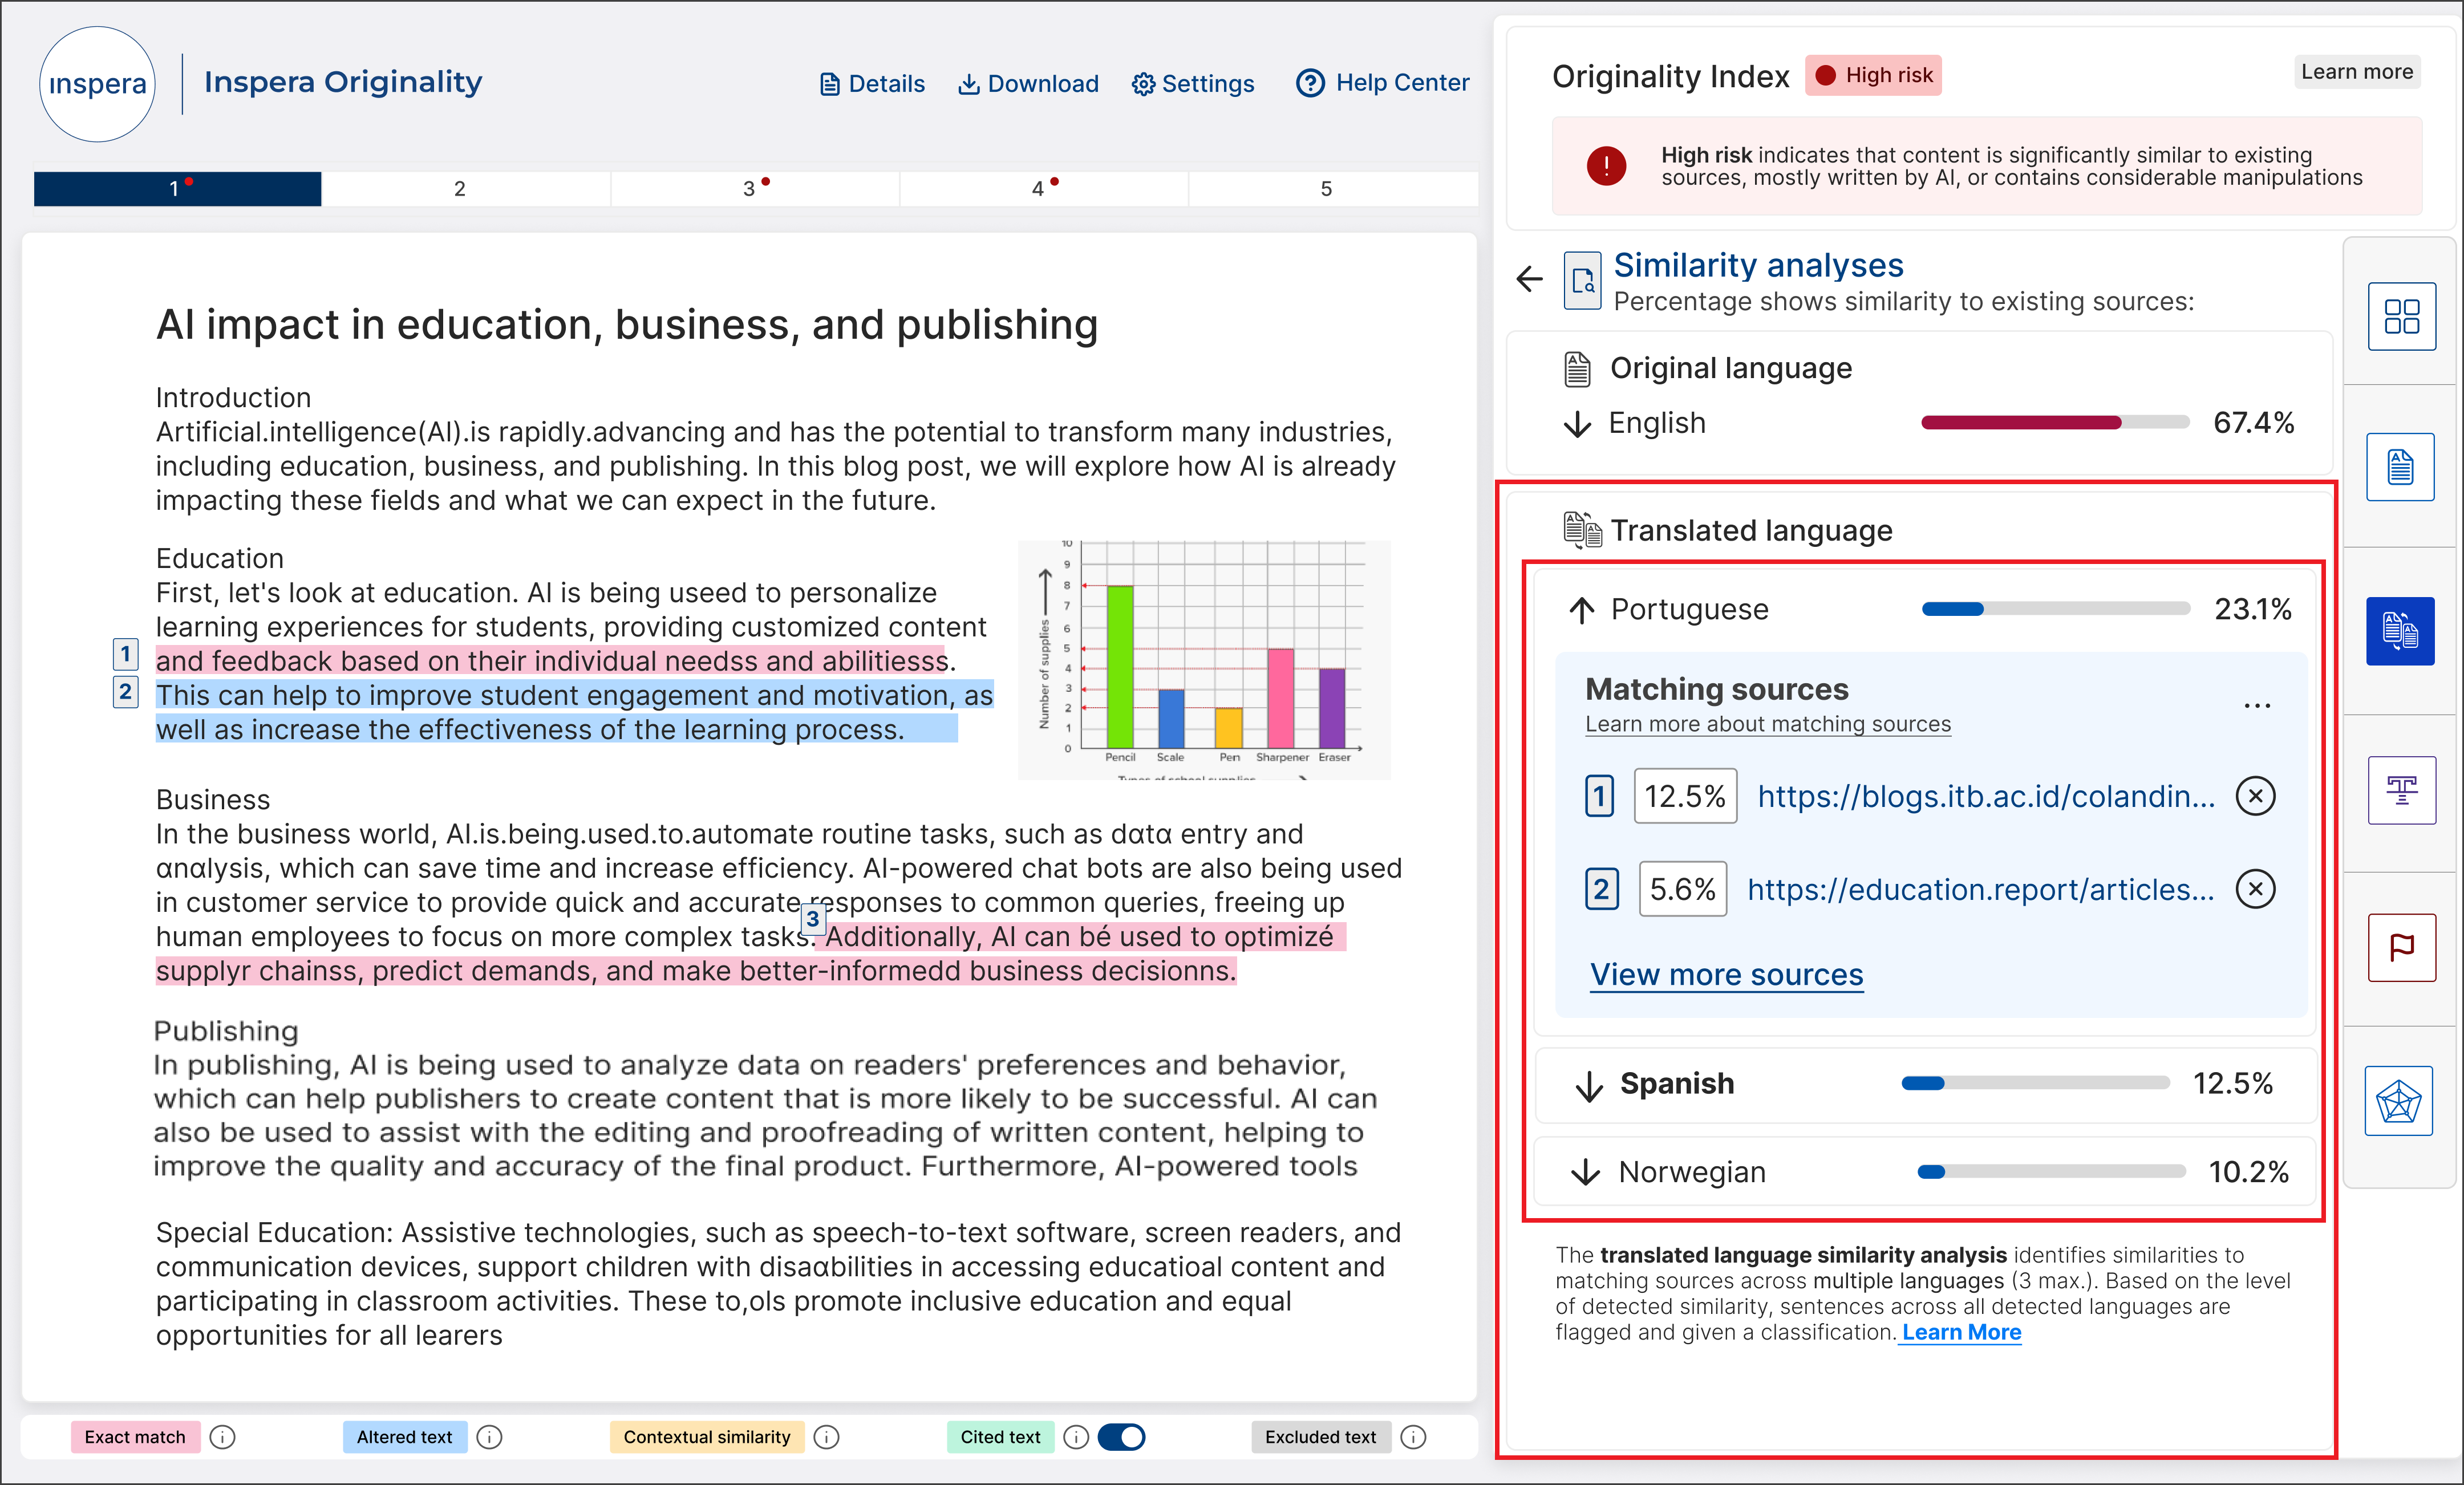Click source number 1 badge in Matching sources
Image resolution: width=2464 pixels, height=1485 pixels.
click(1599, 796)
